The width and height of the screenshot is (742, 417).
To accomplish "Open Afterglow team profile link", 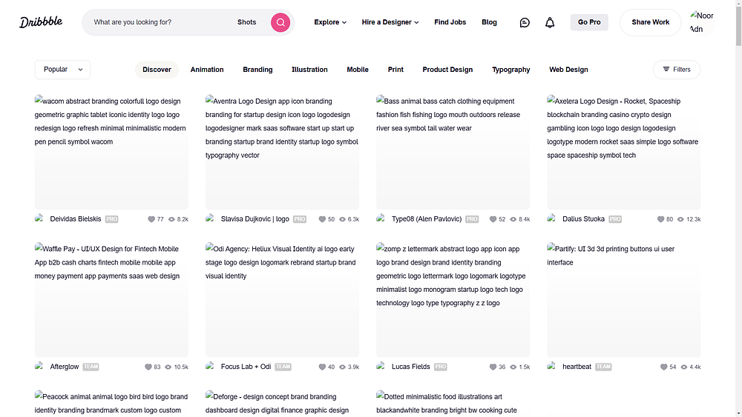I will [x=65, y=367].
